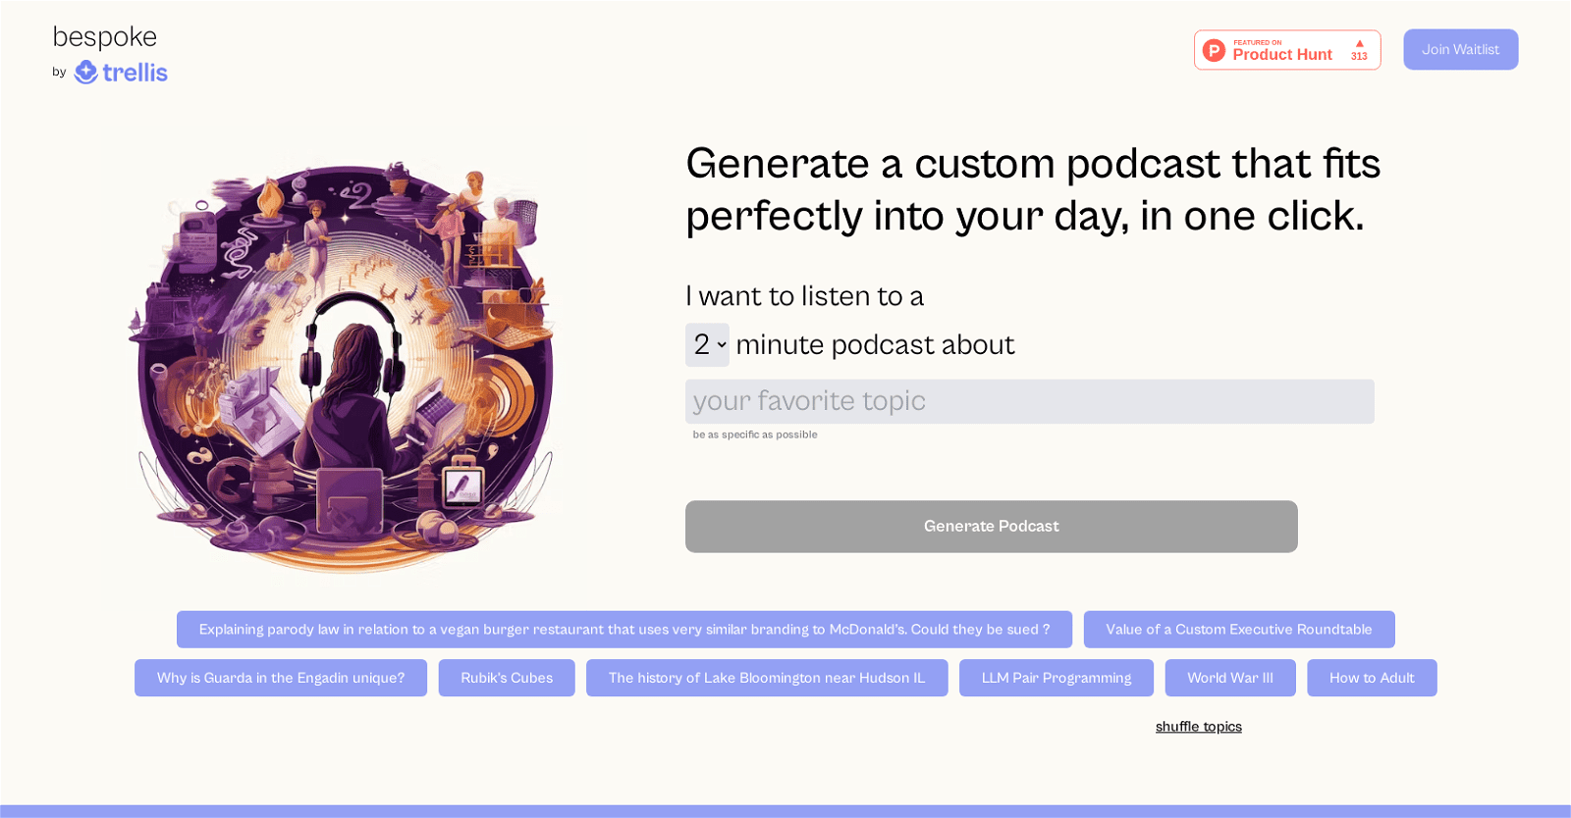
Task: Pick the LLM Pair Programming topic
Action: [x=1056, y=678]
